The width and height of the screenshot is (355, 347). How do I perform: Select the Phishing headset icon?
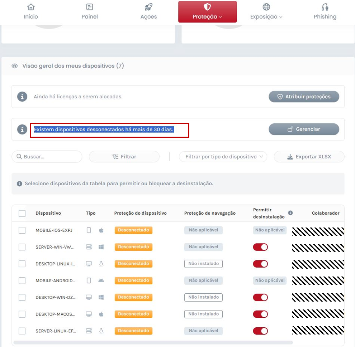pyautogui.click(x=325, y=6)
